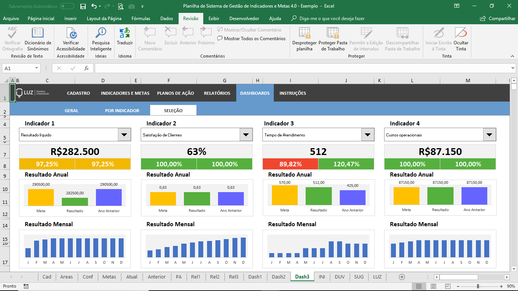
Task: Switch to Dados ribbon tab
Action: click(166, 19)
